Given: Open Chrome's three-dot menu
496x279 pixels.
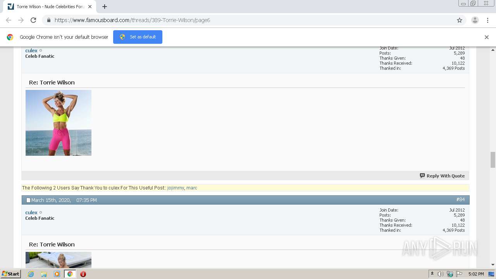Looking at the screenshot, I should (x=487, y=20).
